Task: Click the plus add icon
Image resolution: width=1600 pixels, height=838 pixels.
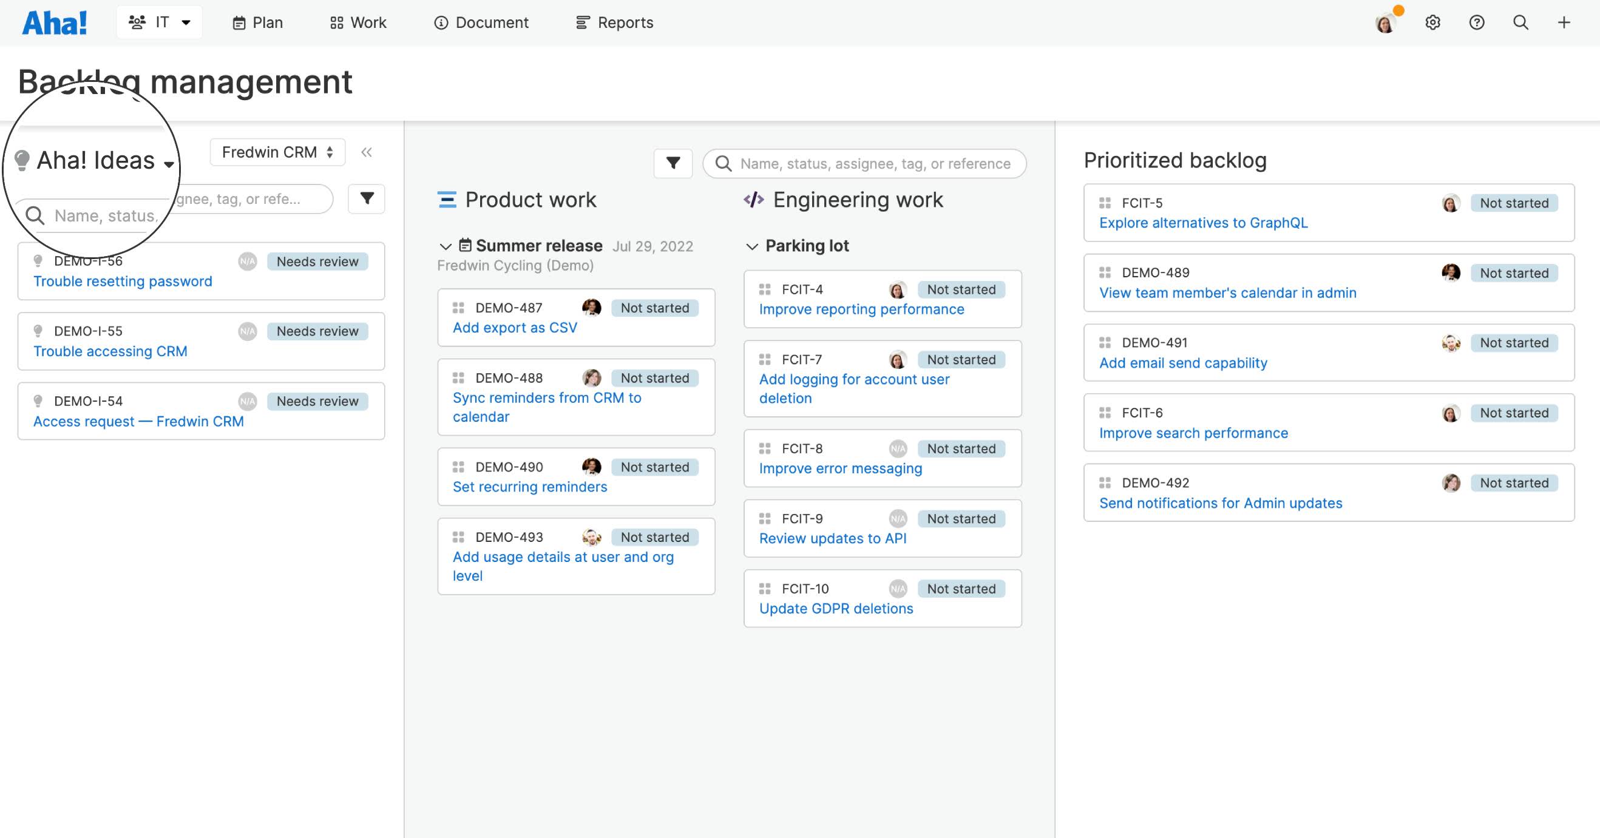Action: point(1564,23)
